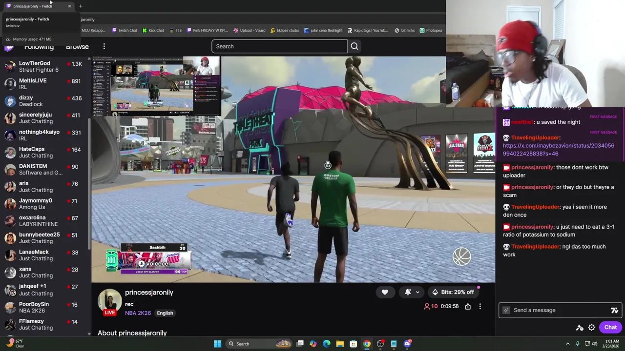Screen dimensions: 625x351
Task: Open Upload - Vizard bookmark
Action: [249, 30]
